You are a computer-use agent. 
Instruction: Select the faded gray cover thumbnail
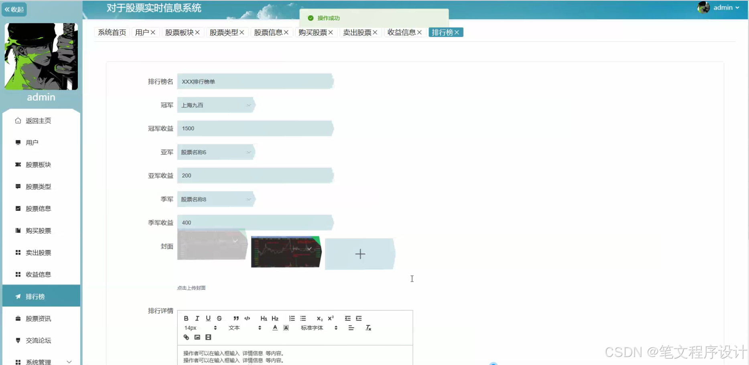pyautogui.click(x=212, y=245)
